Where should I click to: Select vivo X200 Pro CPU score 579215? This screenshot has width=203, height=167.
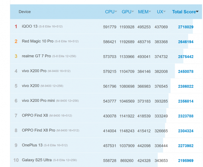tap(110, 71)
